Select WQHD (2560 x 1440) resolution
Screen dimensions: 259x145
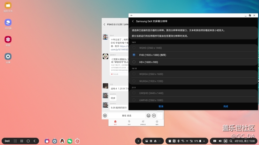[x=134, y=48]
